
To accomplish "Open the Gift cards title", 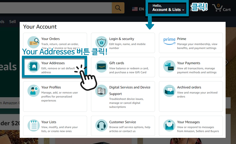I will point(117,63).
